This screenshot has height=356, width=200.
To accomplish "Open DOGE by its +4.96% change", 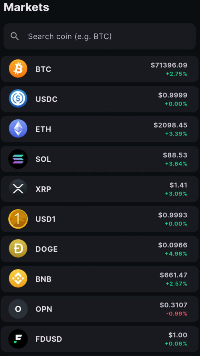I will tap(176, 254).
